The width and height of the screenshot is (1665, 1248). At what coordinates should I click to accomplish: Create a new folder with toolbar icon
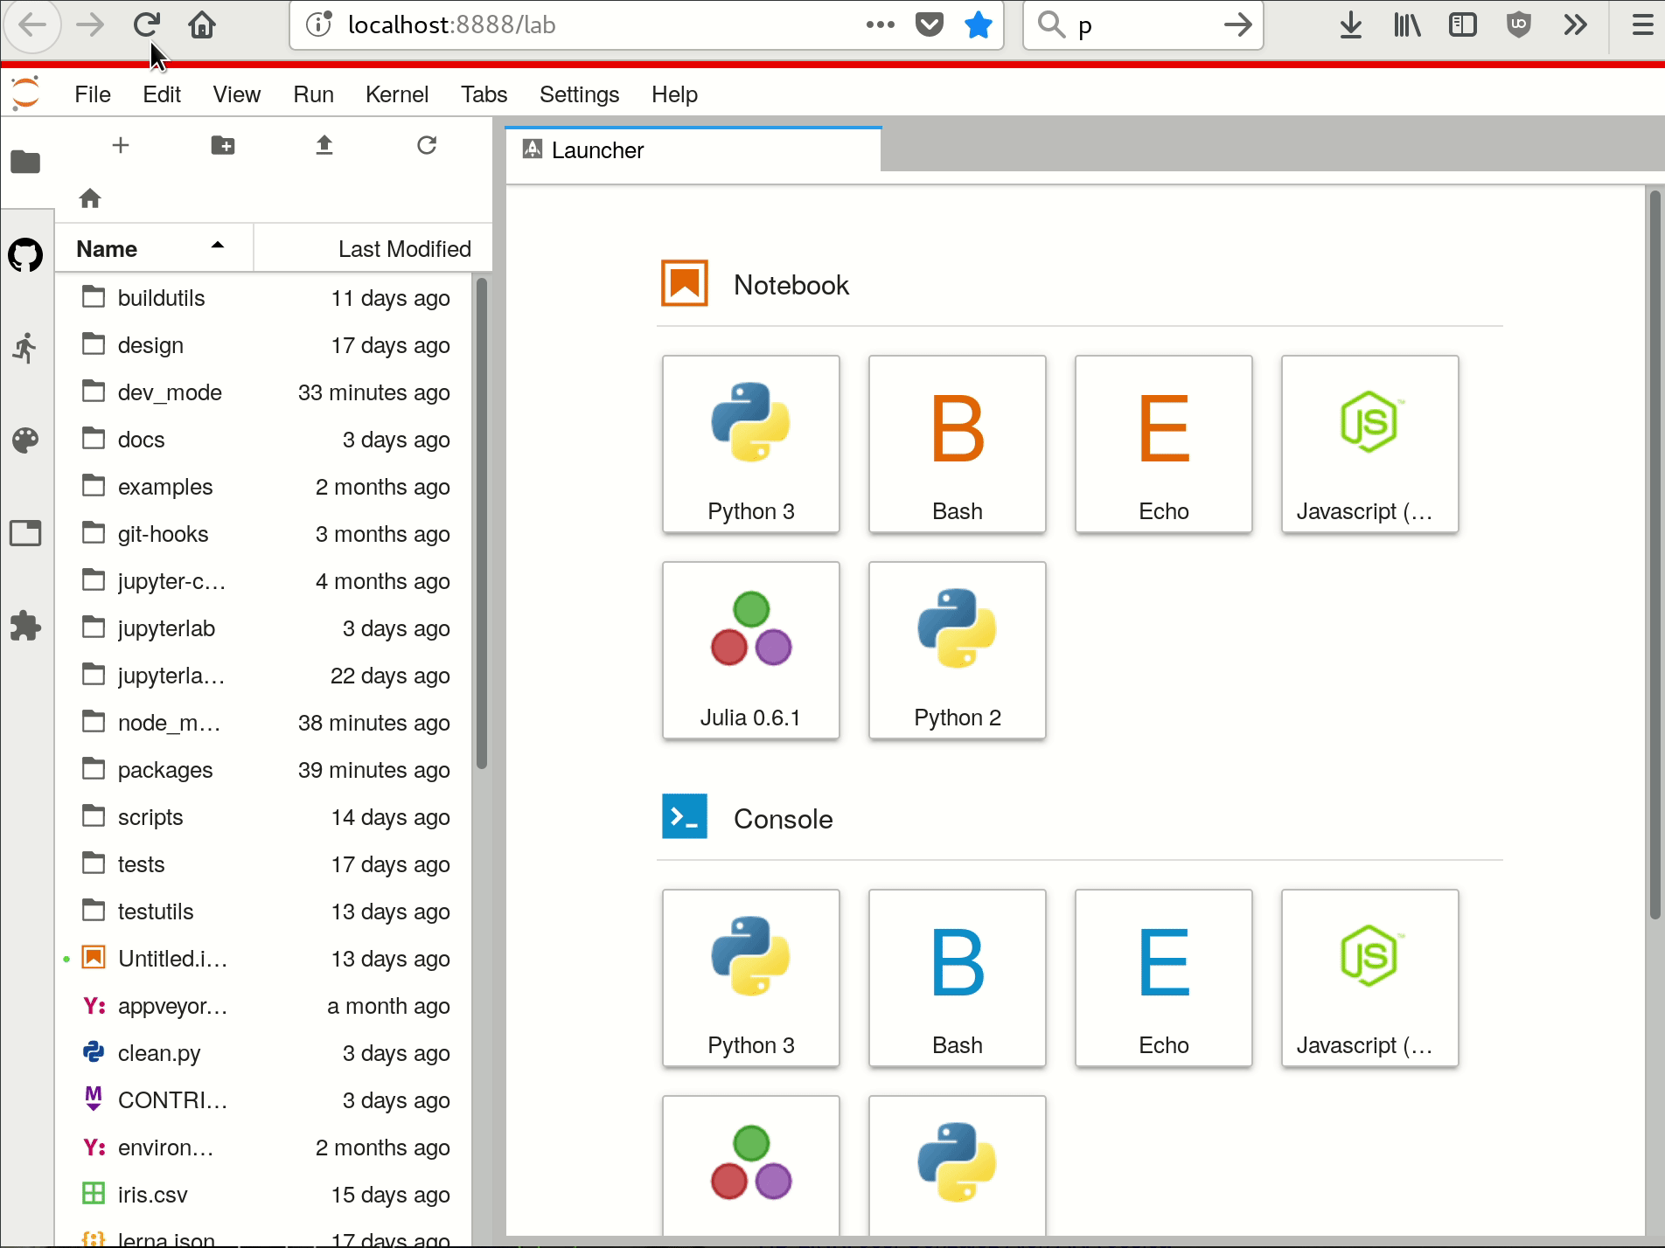point(223,145)
